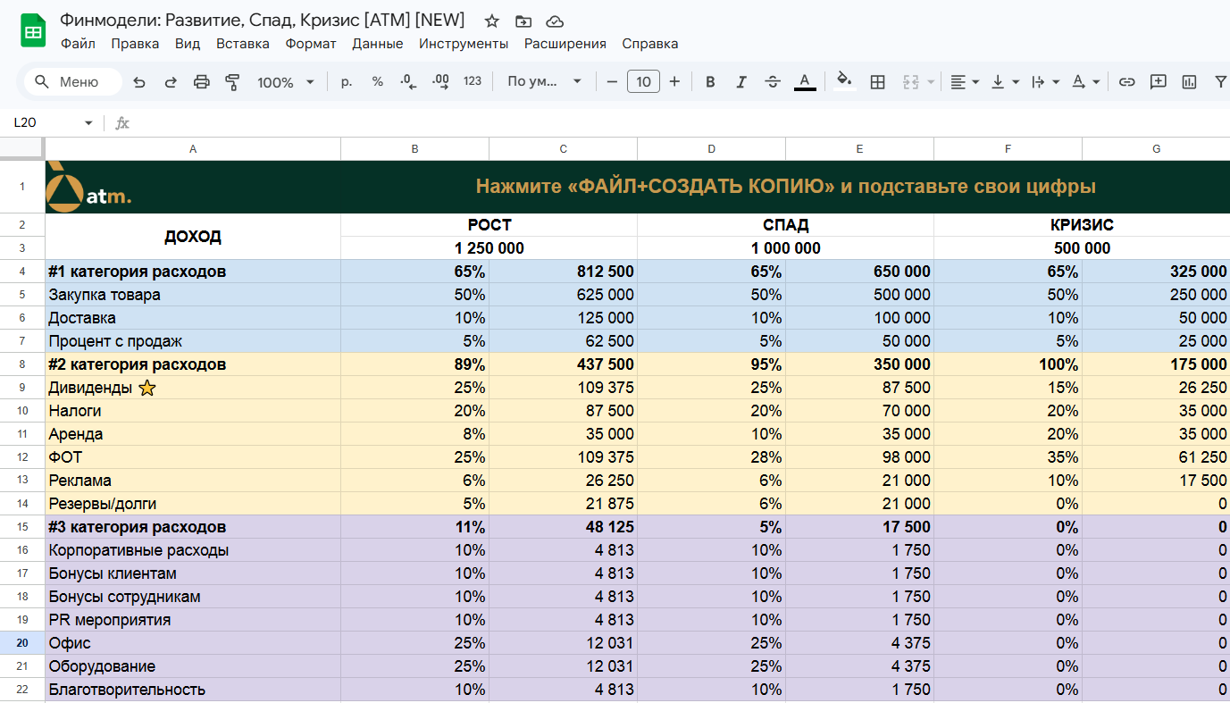The height and width of the screenshot is (703, 1230).
Task: Click the print icon
Action: coord(202,82)
